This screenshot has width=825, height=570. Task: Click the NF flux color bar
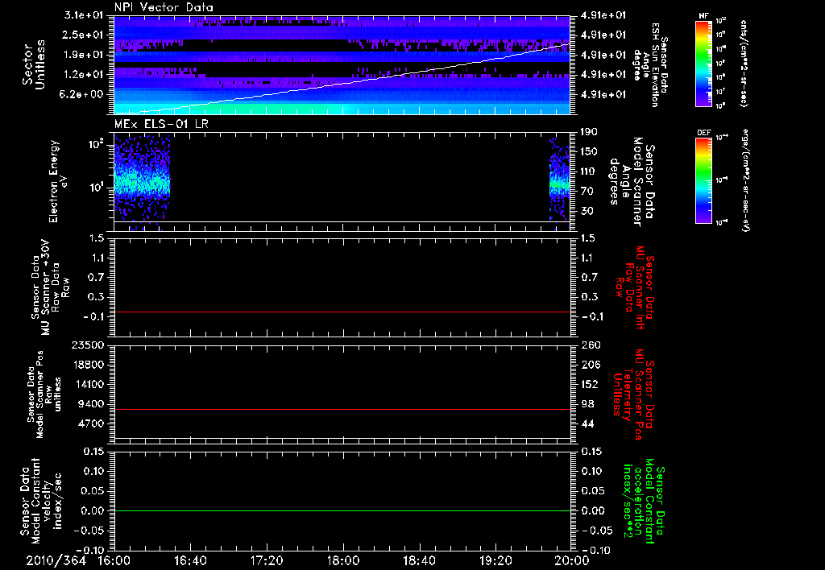[x=703, y=63]
